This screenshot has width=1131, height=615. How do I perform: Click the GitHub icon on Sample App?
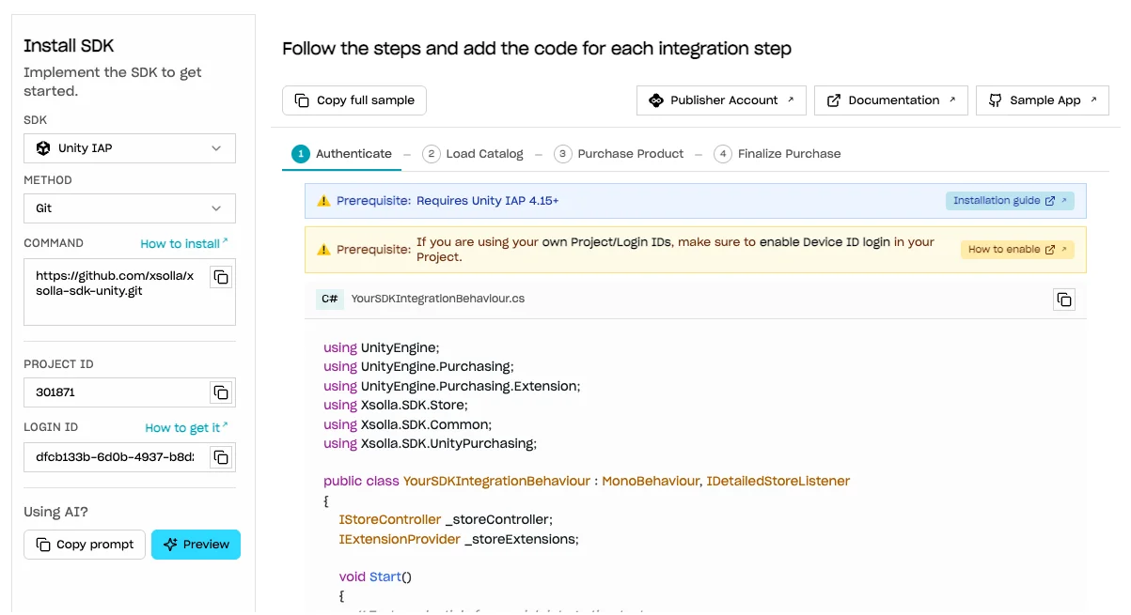pos(996,100)
